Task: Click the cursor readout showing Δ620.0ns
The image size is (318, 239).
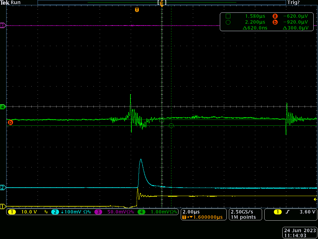Action: click(x=255, y=28)
